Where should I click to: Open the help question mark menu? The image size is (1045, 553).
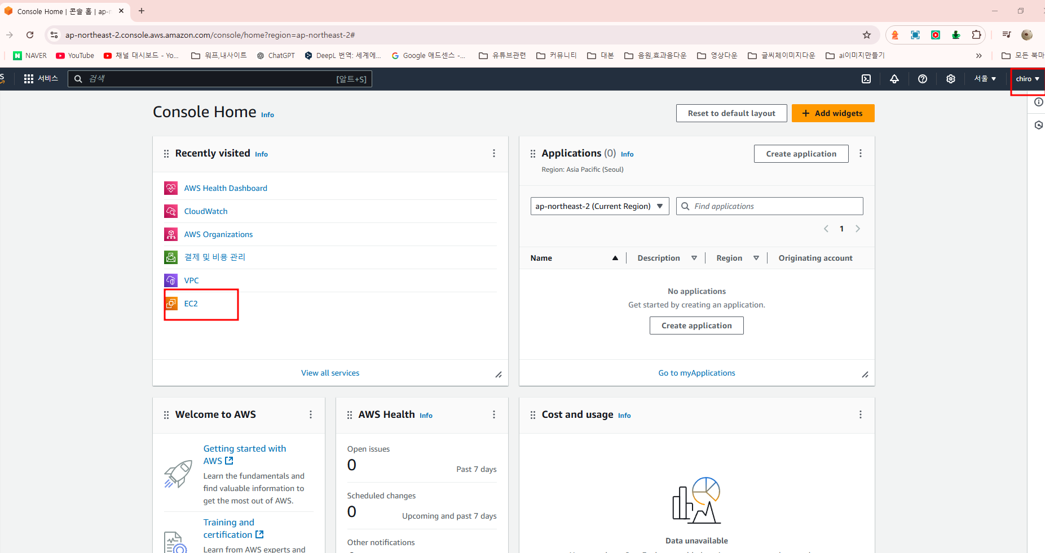point(923,79)
